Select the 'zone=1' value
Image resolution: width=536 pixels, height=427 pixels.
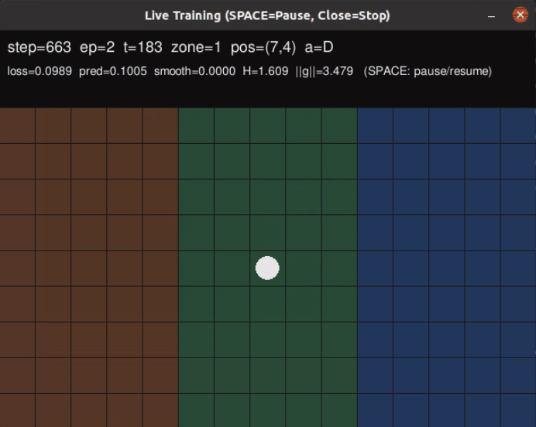(196, 47)
